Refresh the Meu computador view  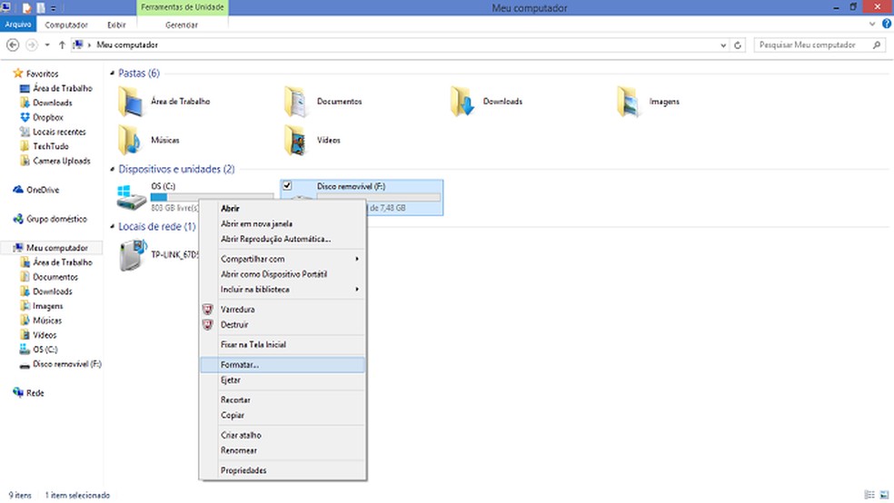click(x=738, y=45)
